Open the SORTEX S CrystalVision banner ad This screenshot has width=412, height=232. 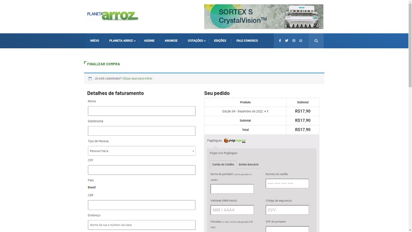tap(263, 17)
